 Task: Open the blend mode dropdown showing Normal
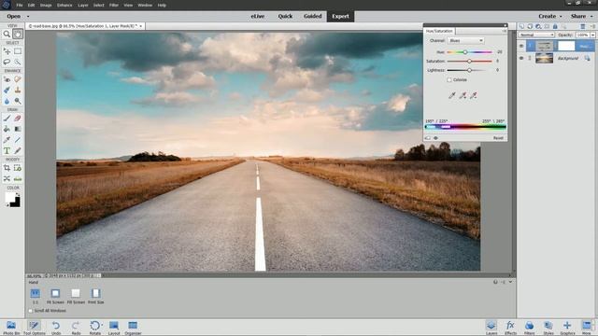pos(536,35)
